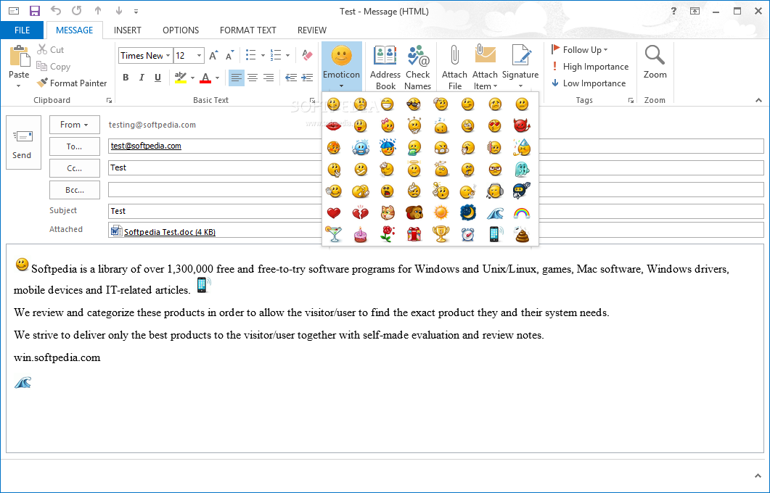
Task: Open the From account dropdown
Action: click(75, 125)
